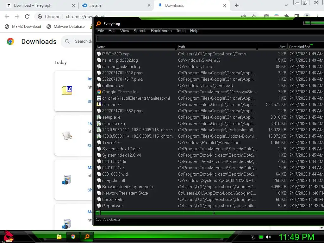Click the 253,571 KB size cell
This screenshot has height=243, width=324.
coord(276,104)
